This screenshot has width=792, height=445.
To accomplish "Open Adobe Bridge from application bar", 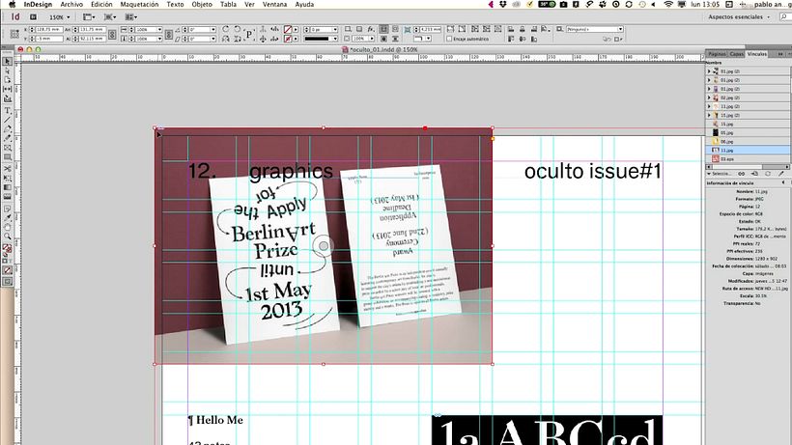I will click(x=33, y=16).
